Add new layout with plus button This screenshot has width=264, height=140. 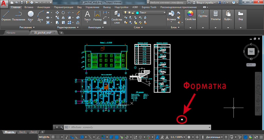click(42, 132)
